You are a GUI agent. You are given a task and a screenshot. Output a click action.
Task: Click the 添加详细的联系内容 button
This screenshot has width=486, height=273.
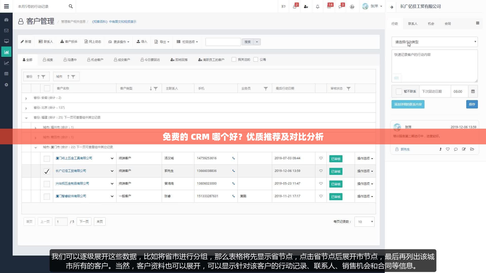tap(408, 104)
